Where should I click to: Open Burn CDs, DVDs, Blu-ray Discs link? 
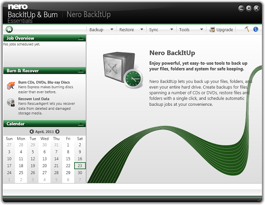tap(44, 82)
